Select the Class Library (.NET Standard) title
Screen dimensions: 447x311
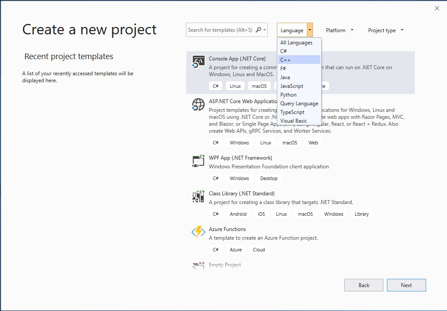tap(242, 194)
